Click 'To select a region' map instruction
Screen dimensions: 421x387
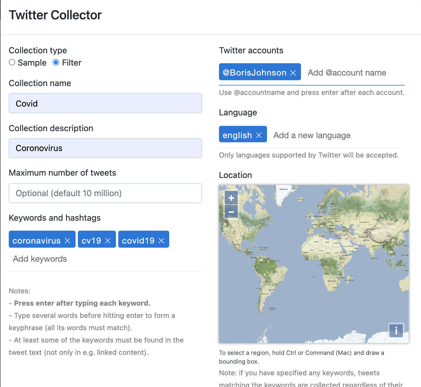[x=302, y=357]
